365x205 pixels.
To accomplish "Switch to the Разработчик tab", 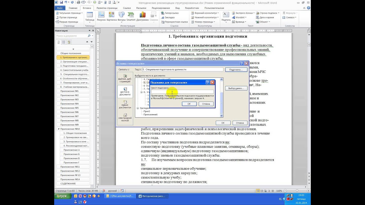I will pos(192,8).
